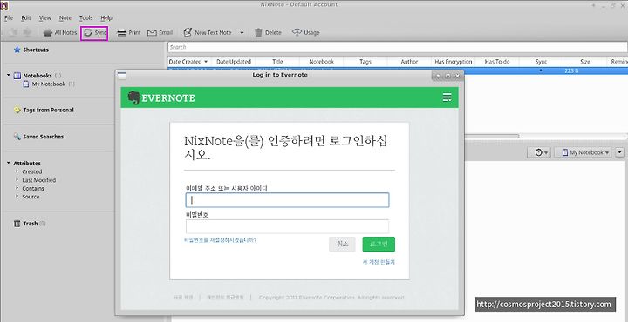
Task: Click the note list horizontal scrollbar
Action: (491, 137)
